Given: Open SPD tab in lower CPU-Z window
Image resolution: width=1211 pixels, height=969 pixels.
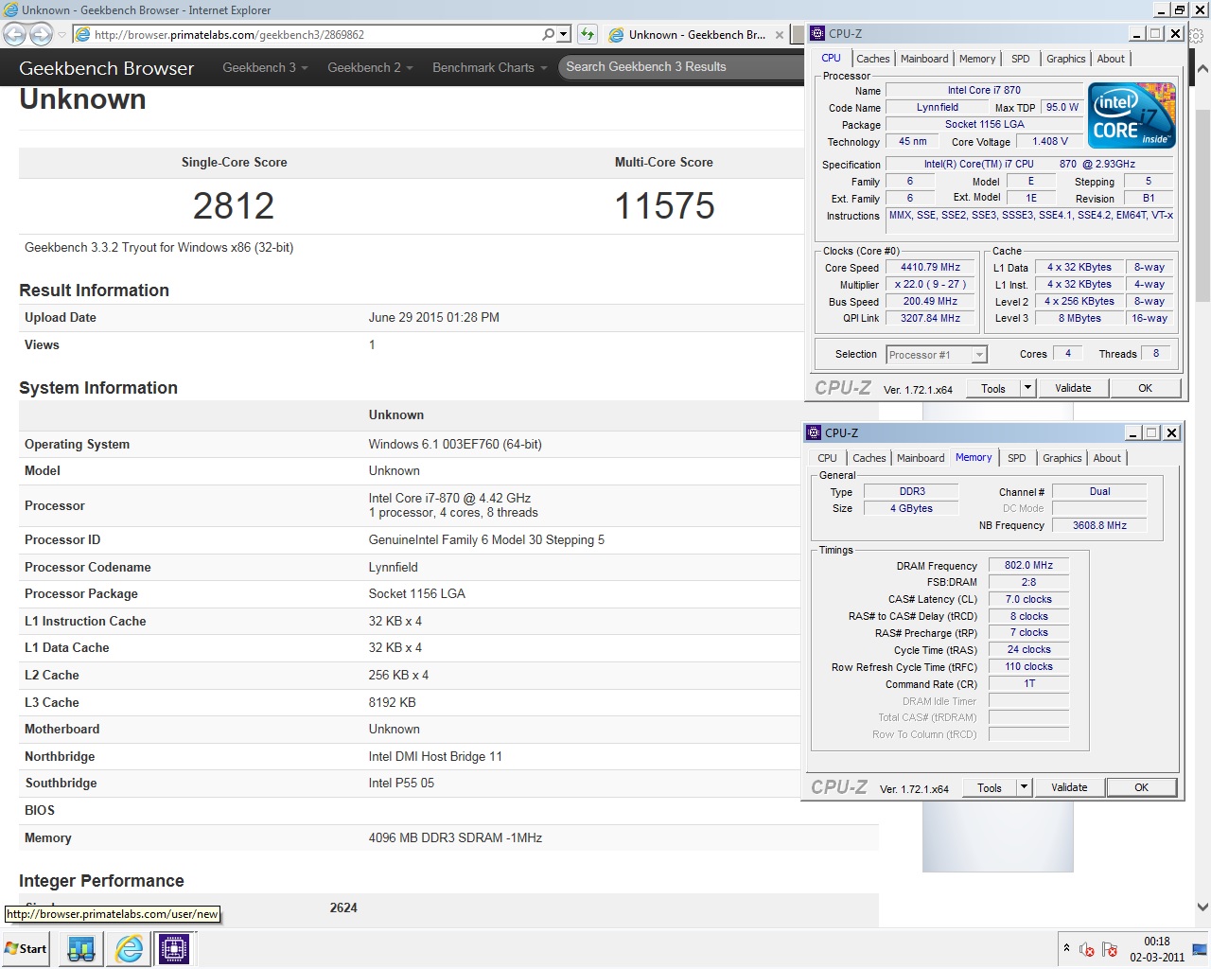Looking at the screenshot, I should tap(1016, 458).
